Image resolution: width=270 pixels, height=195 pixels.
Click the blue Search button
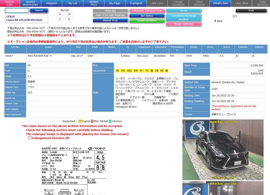(x=39, y=11)
